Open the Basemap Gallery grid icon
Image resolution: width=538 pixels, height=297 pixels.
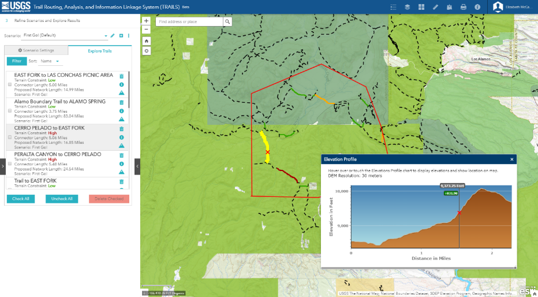[x=421, y=7]
